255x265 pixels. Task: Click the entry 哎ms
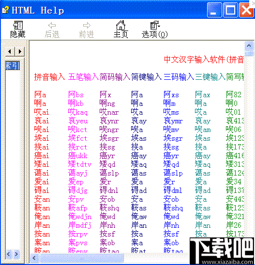coord(171,112)
